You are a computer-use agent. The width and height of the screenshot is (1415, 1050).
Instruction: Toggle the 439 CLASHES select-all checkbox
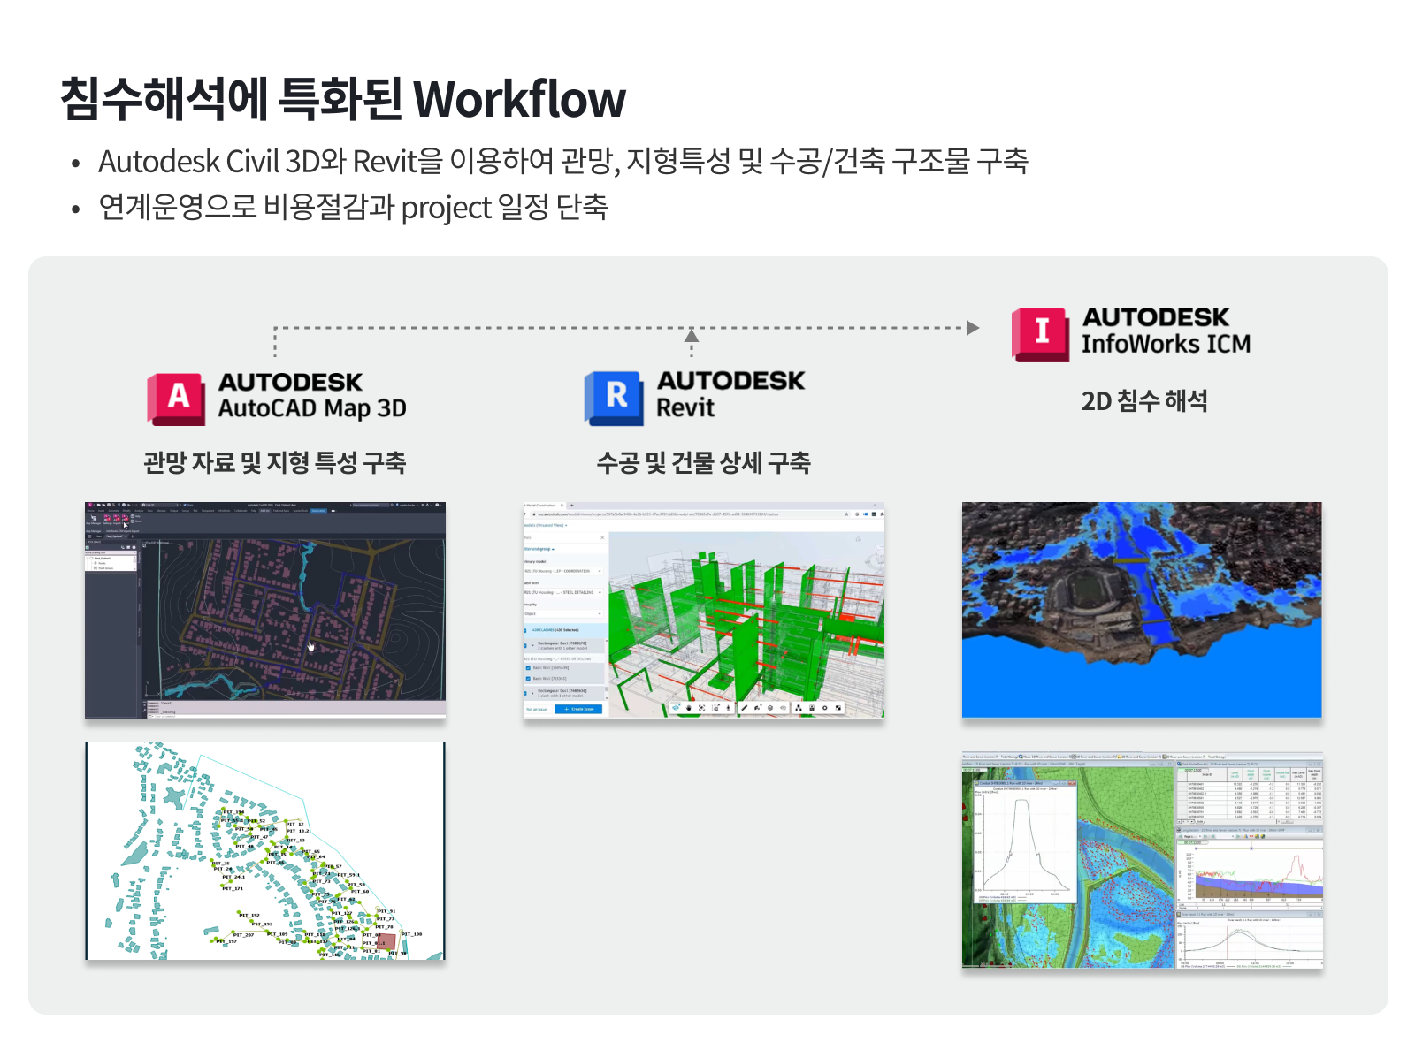(x=524, y=631)
